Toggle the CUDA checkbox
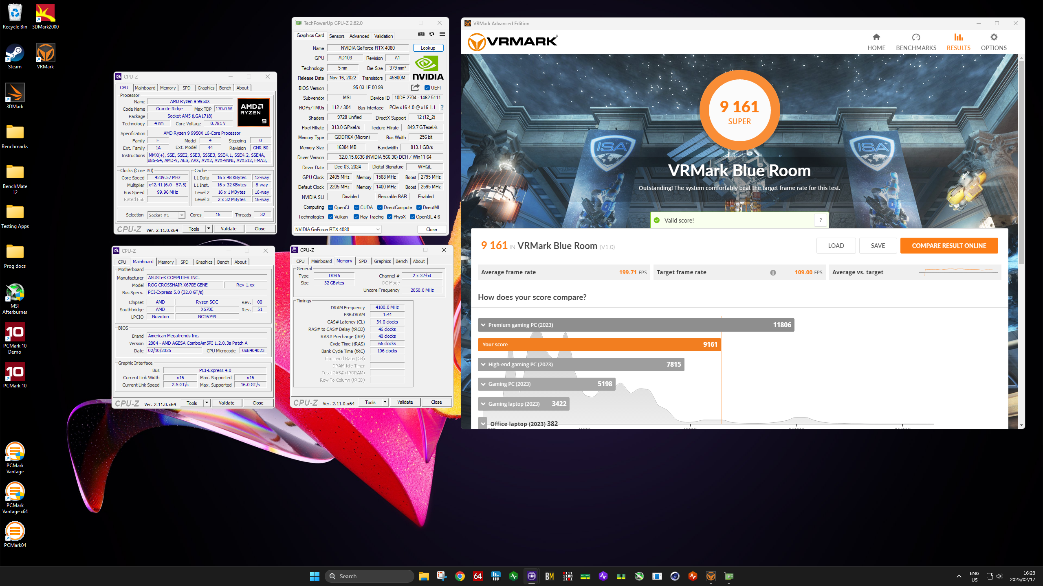 pos(356,208)
